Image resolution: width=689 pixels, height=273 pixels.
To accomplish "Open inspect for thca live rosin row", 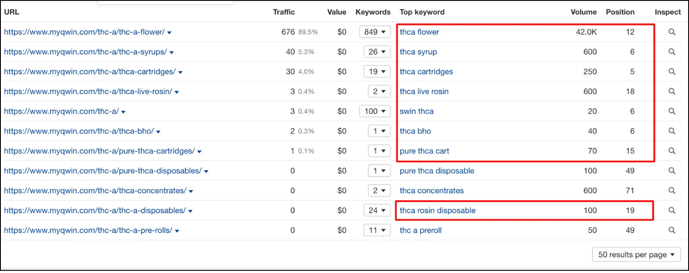I will click(672, 91).
